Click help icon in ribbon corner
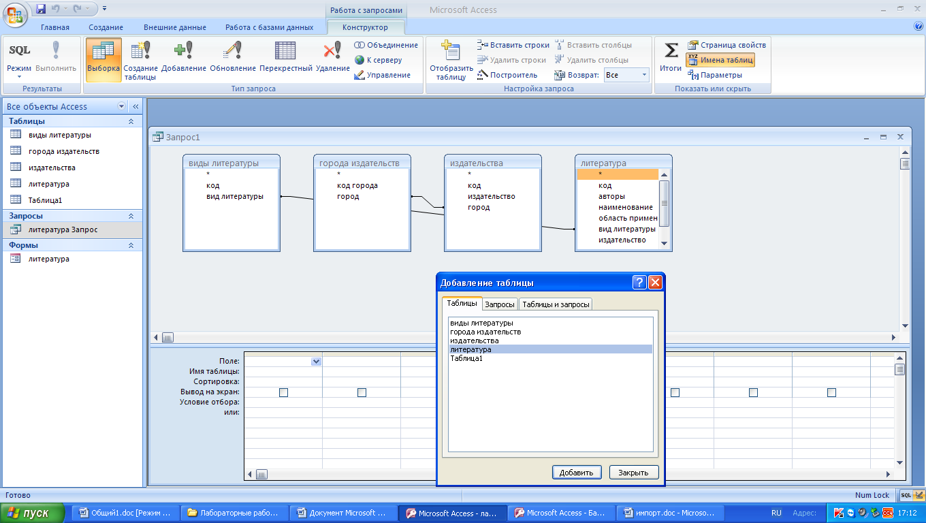 pos(919,27)
